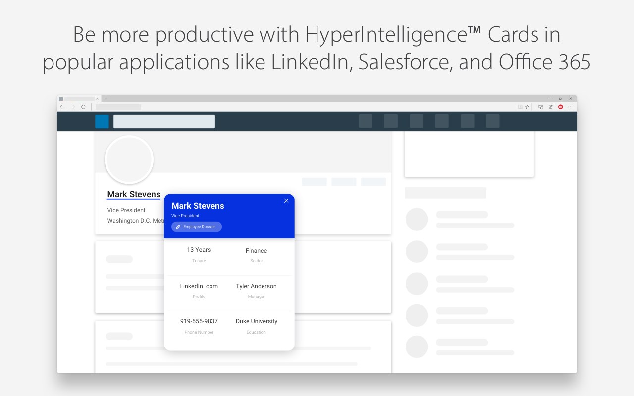Click the address bar field

click(x=118, y=107)
